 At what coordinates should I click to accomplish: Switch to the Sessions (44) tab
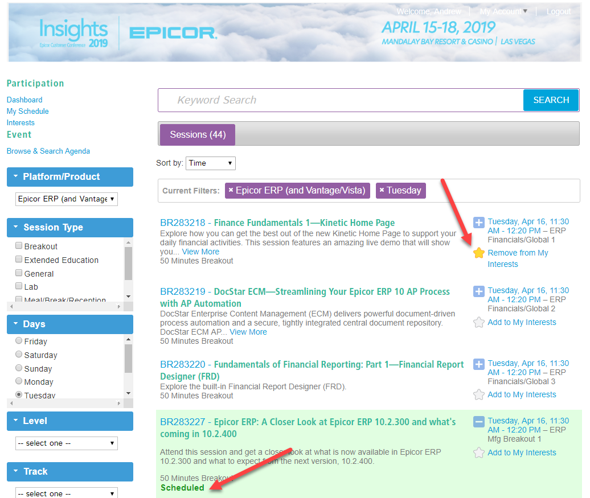(x=198, y=135)
